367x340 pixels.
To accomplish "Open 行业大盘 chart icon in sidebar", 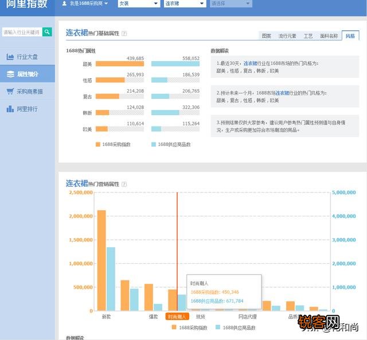I will [10, 57].
